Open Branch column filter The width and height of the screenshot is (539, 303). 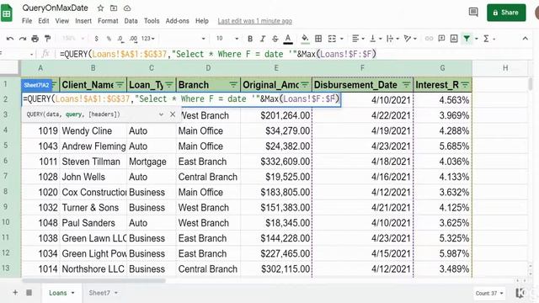pyautogui.click(x=233, y=84)
